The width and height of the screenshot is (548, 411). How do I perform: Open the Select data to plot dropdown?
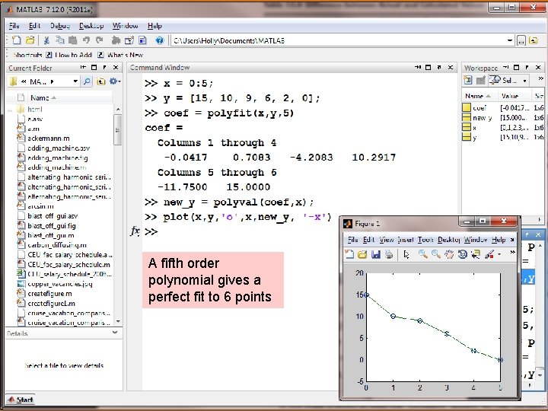coord(524,81)
